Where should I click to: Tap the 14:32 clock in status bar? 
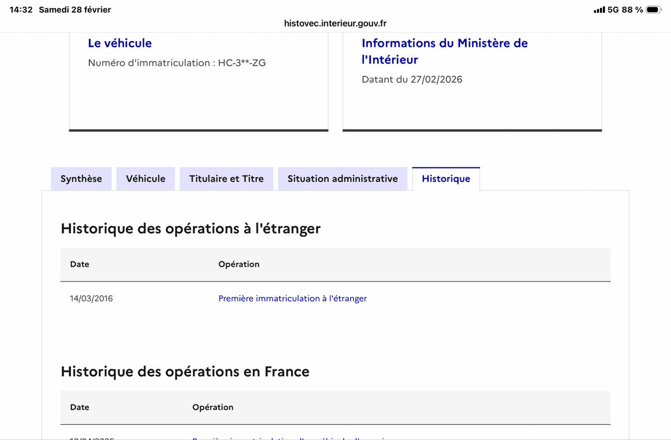(x=21, y=10)
